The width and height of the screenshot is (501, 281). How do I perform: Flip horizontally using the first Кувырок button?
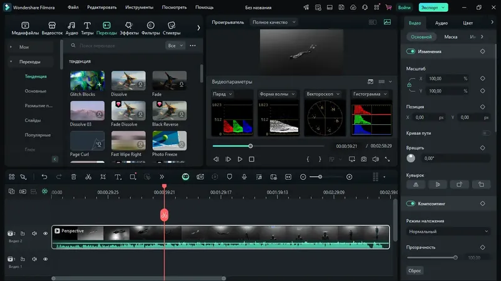point(417,184)
